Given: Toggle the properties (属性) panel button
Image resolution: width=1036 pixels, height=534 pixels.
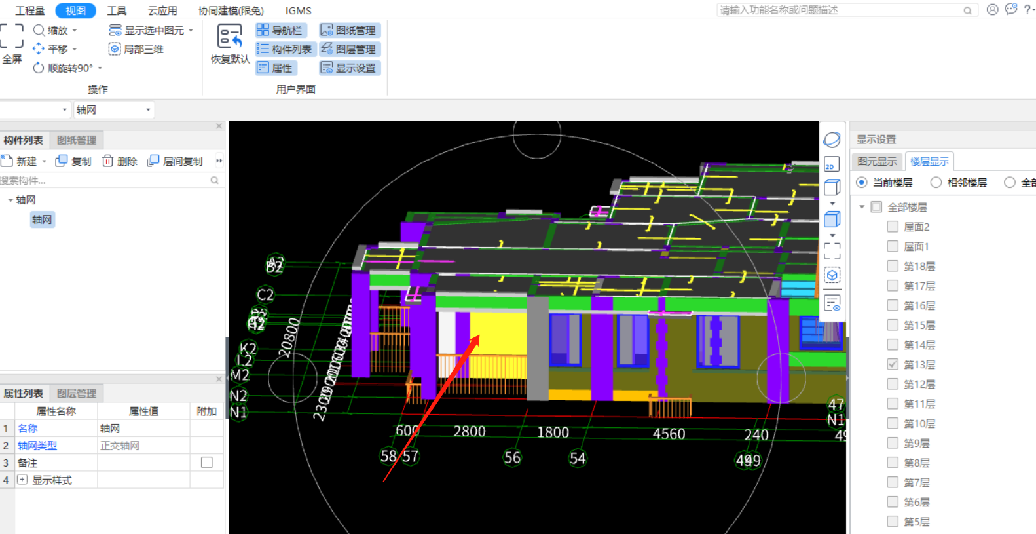Looking at the screenshot, I should [x=276, y=67].
